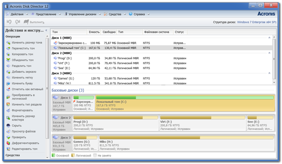Open the Управление дисками menu

pyautogui.click(x=82, y=14)
